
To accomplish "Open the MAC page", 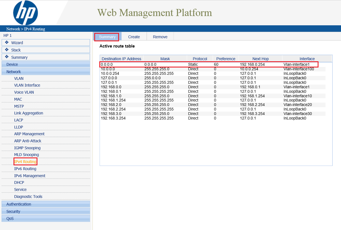I will point(18,99).
